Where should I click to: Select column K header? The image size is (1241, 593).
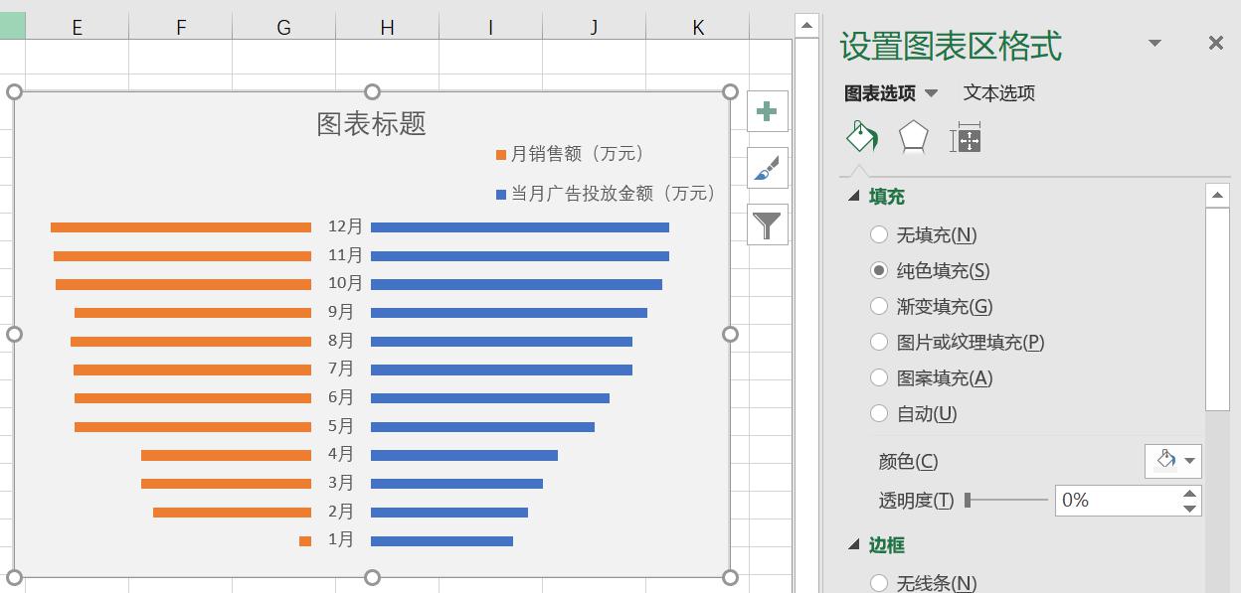click(697, 28)
